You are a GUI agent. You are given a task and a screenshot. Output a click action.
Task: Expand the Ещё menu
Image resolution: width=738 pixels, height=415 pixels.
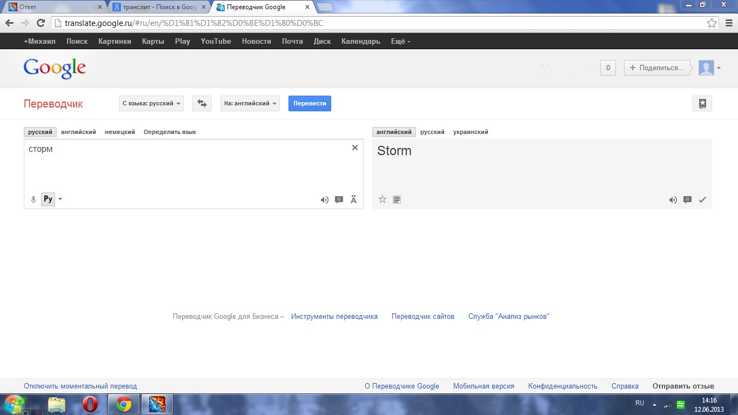(400, 42)
